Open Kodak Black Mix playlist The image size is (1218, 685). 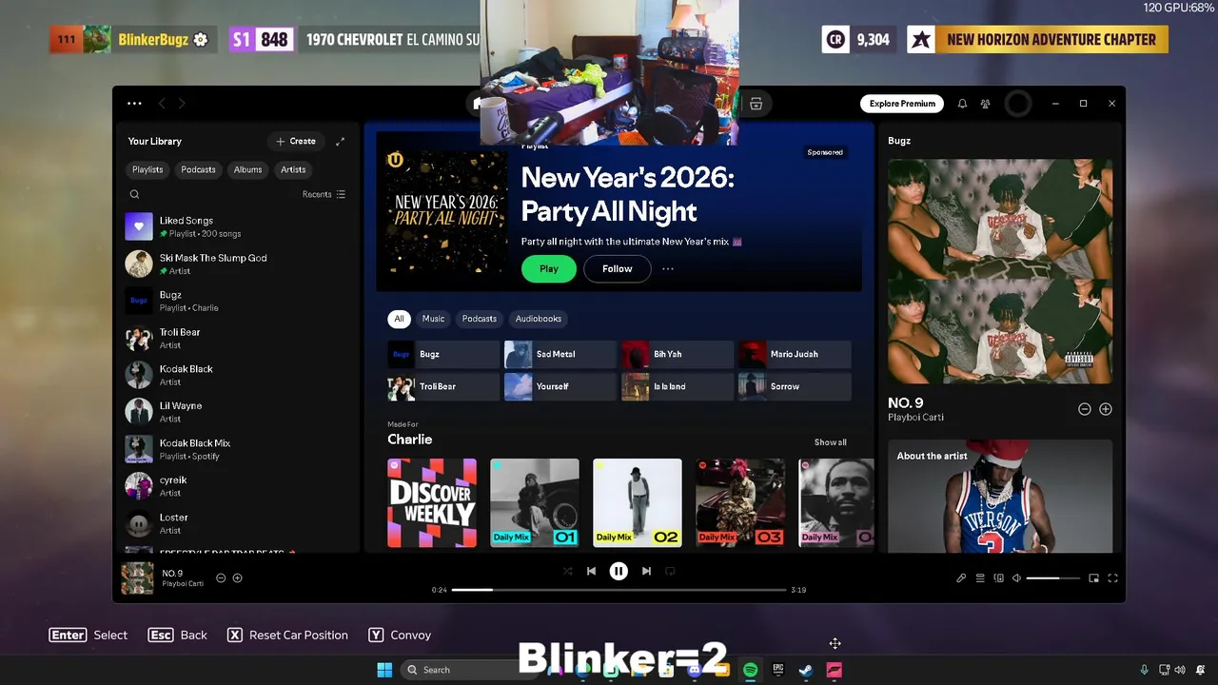pos(238,448)
